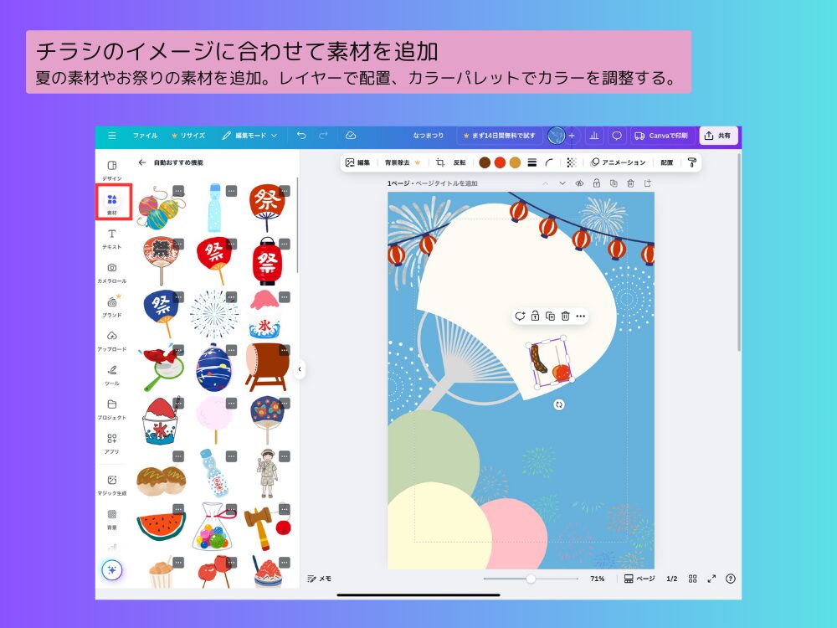The height and width of the screenshot is (628, 837).
Task: Lock the selected element via floating toolbar
Action: pos(534,317)
